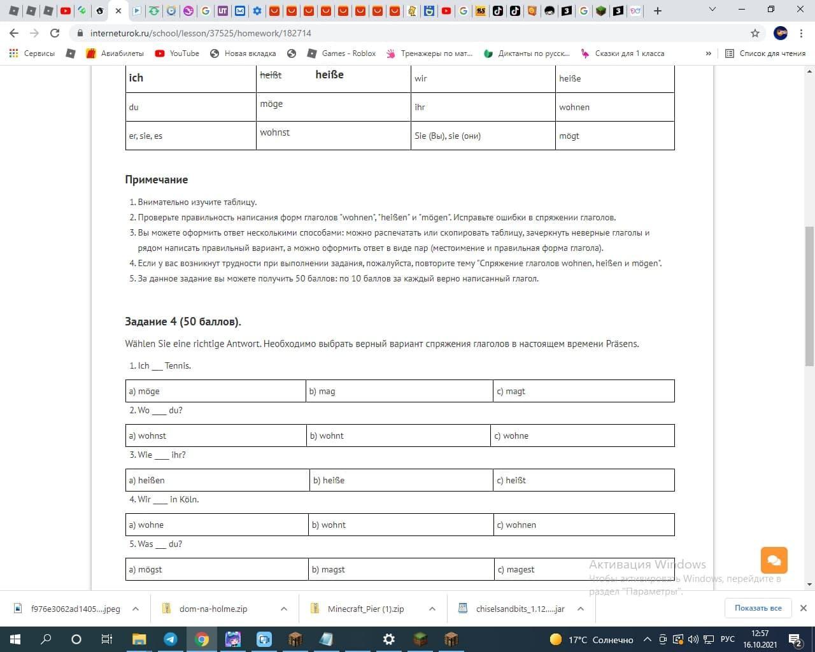Open Telegram from the taskbar
Screen dimensions: 815x652
tap(170, 639)
